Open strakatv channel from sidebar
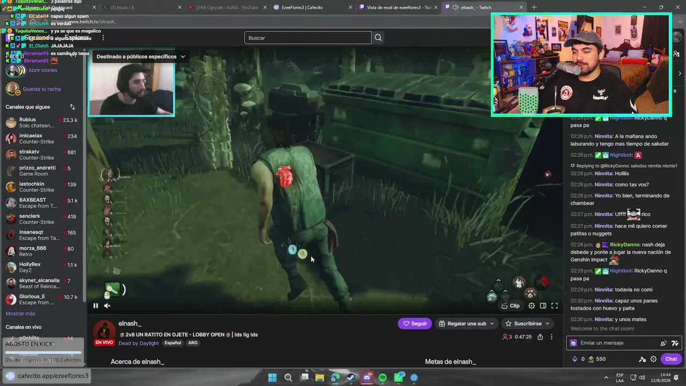 43,154
